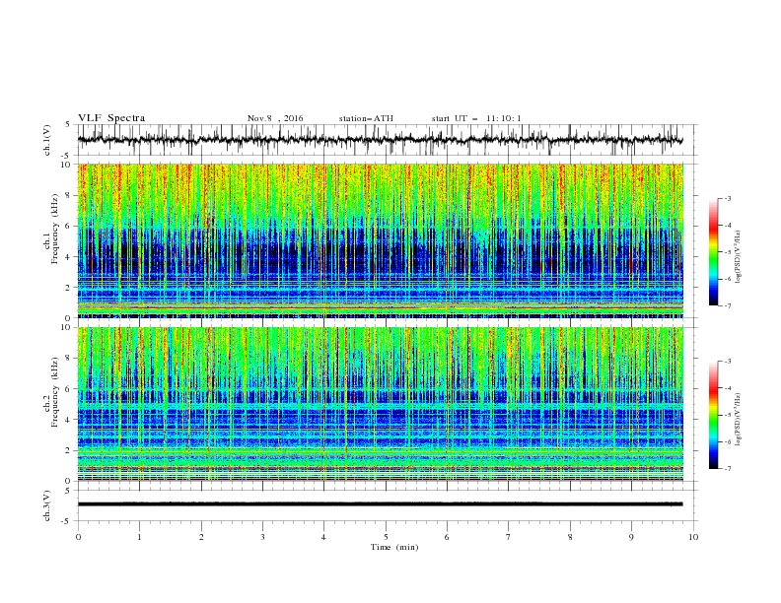Click the time axis tick label "0"

(78, 537)
